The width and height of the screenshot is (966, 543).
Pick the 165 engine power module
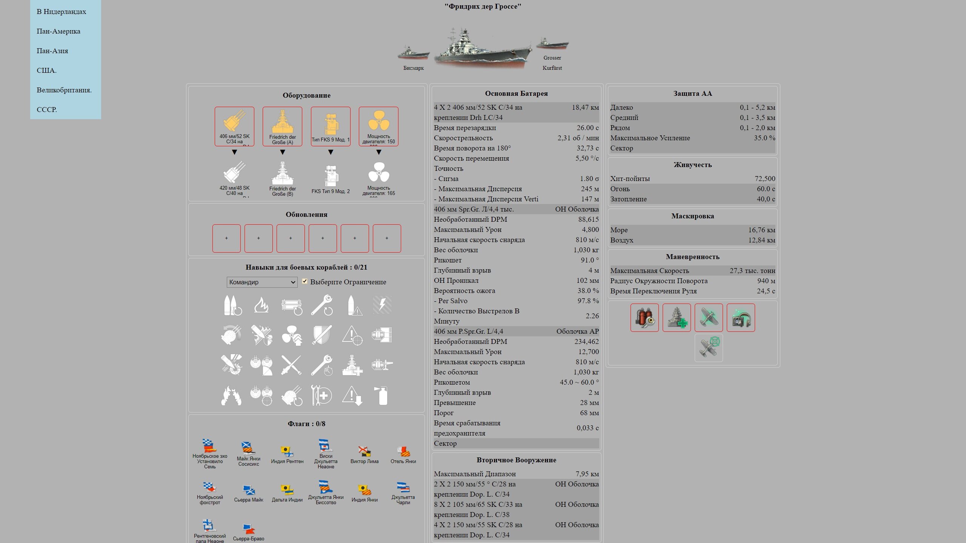(378, 178)
